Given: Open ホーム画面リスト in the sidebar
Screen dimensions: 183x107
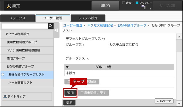Looking at the screenshot, I should point(27,83).
